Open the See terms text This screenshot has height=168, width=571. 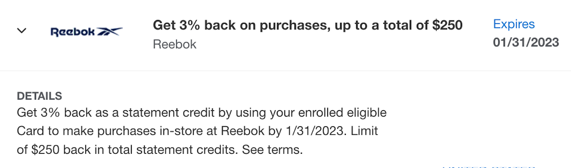(272, 149)
